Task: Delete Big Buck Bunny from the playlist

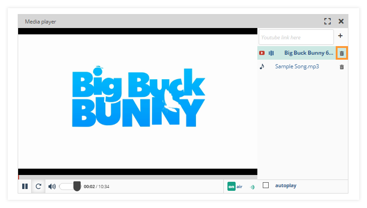Action: tap(342, 53)
